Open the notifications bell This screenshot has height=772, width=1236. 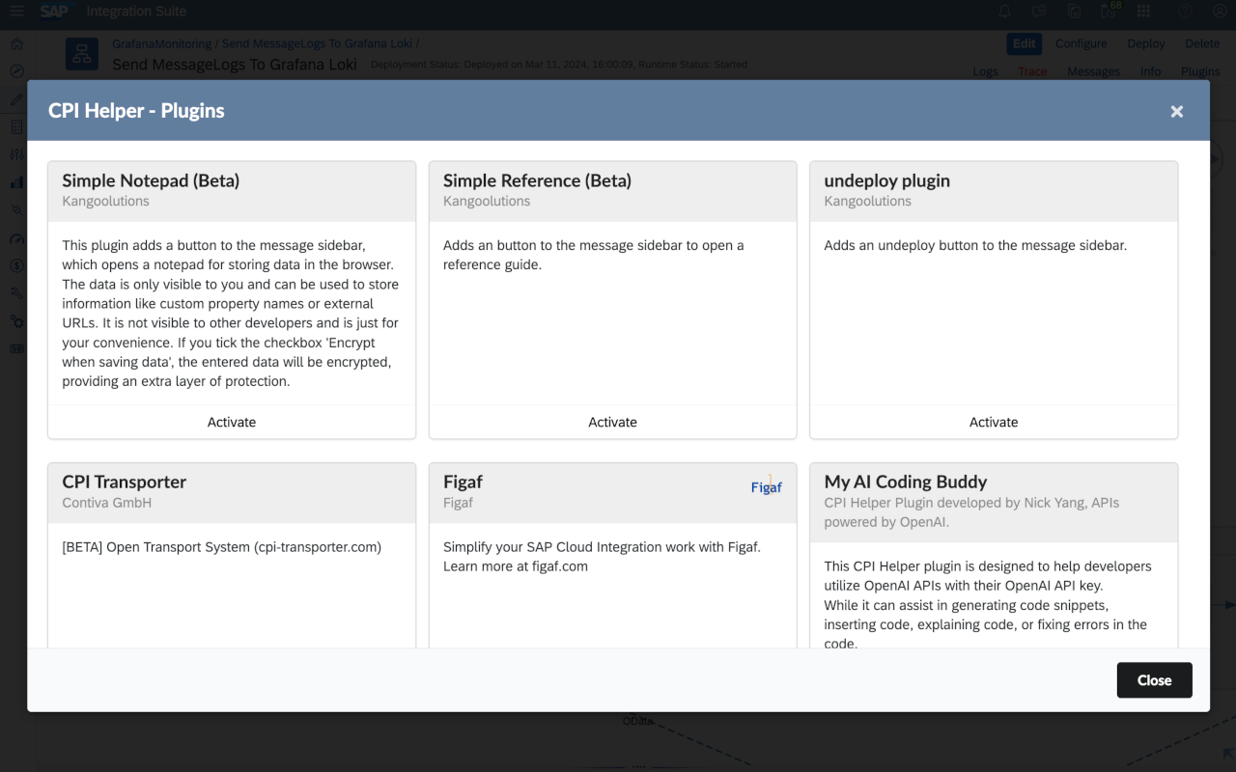point(1004,12)
